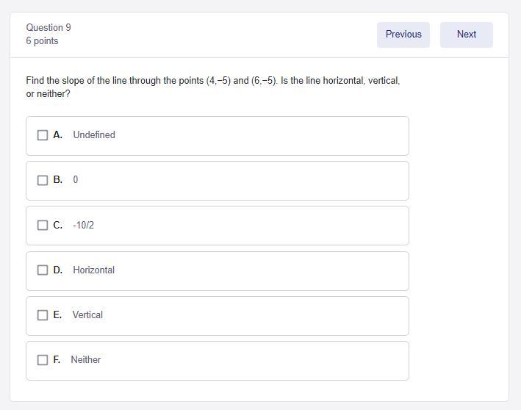Enable the option C checkbox

(x=43, y=226)
